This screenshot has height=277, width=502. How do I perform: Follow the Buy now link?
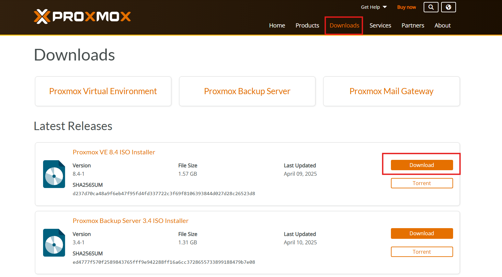[406, 7]
